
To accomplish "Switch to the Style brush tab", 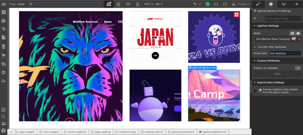I will tap(259, 4).
